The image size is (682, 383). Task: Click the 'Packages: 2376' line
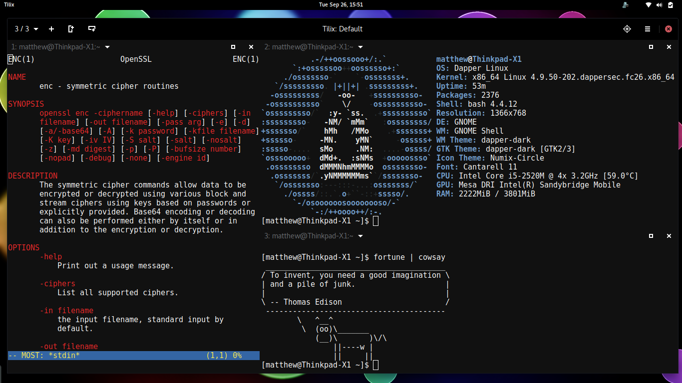[468, 95]
